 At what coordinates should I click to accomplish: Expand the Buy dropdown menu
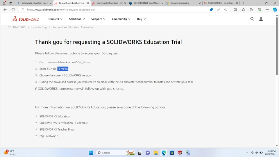(x=141, y=19)
